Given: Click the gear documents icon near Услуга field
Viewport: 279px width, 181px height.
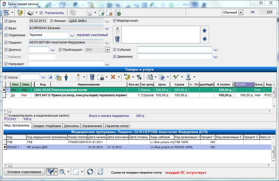Looking at the screenshot, I should click(x=58, y=77).
